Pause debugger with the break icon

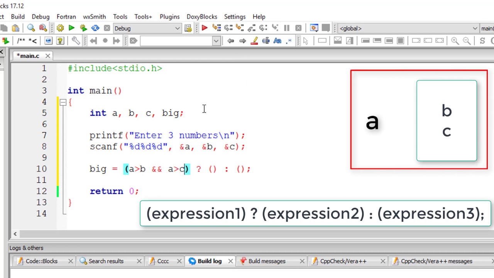(x=287, y=28)
